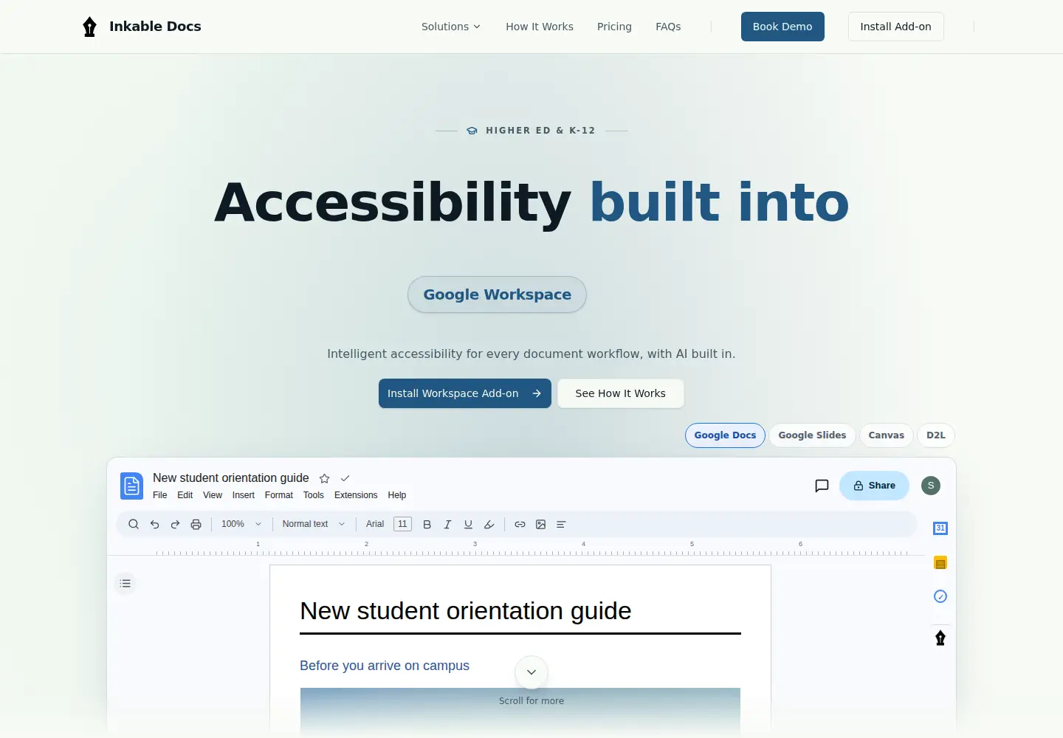This screenshot has height=738, width=1063.
Task: Open the File menu in docs
Action: coord(160,495)
